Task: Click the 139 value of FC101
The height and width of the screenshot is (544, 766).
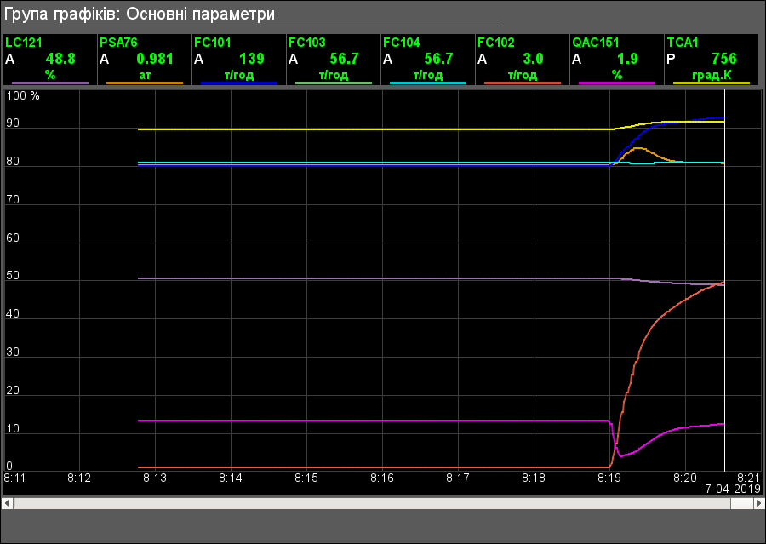Action: point(252,59)
